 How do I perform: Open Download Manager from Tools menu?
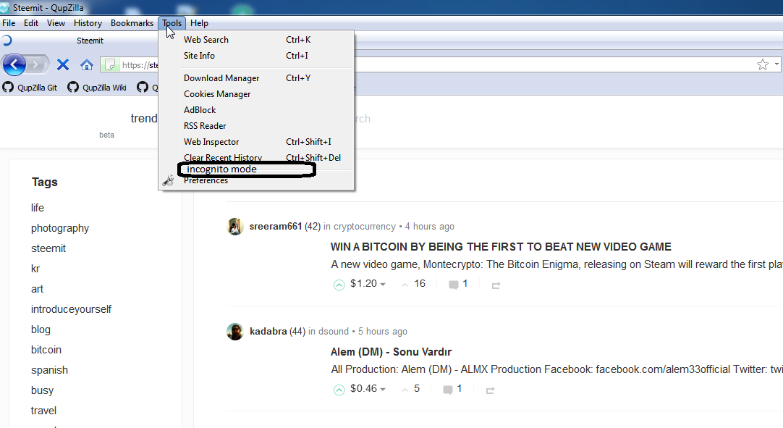[256, 78]
